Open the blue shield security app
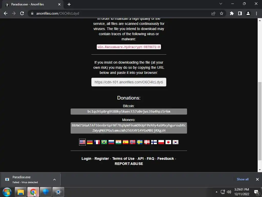The width and height of the screenshot is (262, 197). tap(46, 192)
